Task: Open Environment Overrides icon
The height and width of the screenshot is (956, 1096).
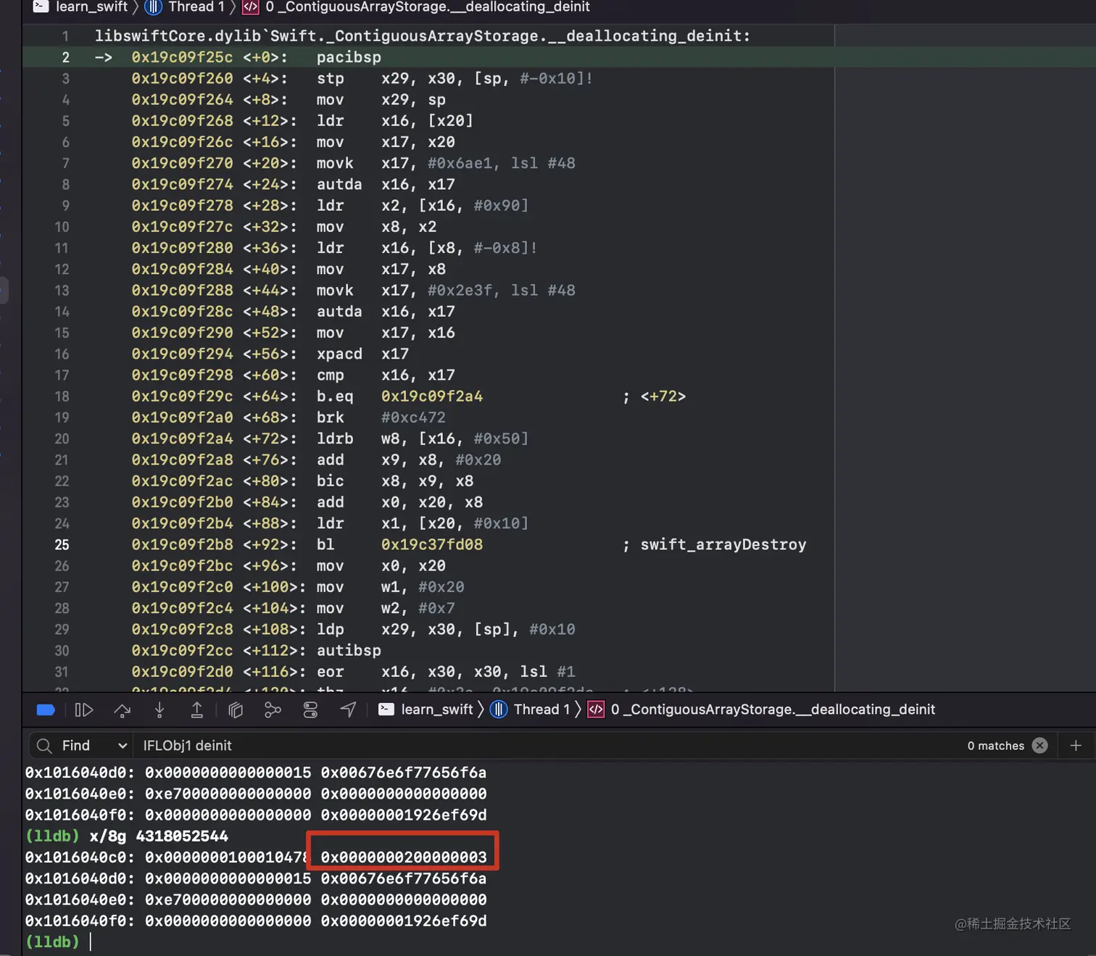Action: tap(310, 710)
